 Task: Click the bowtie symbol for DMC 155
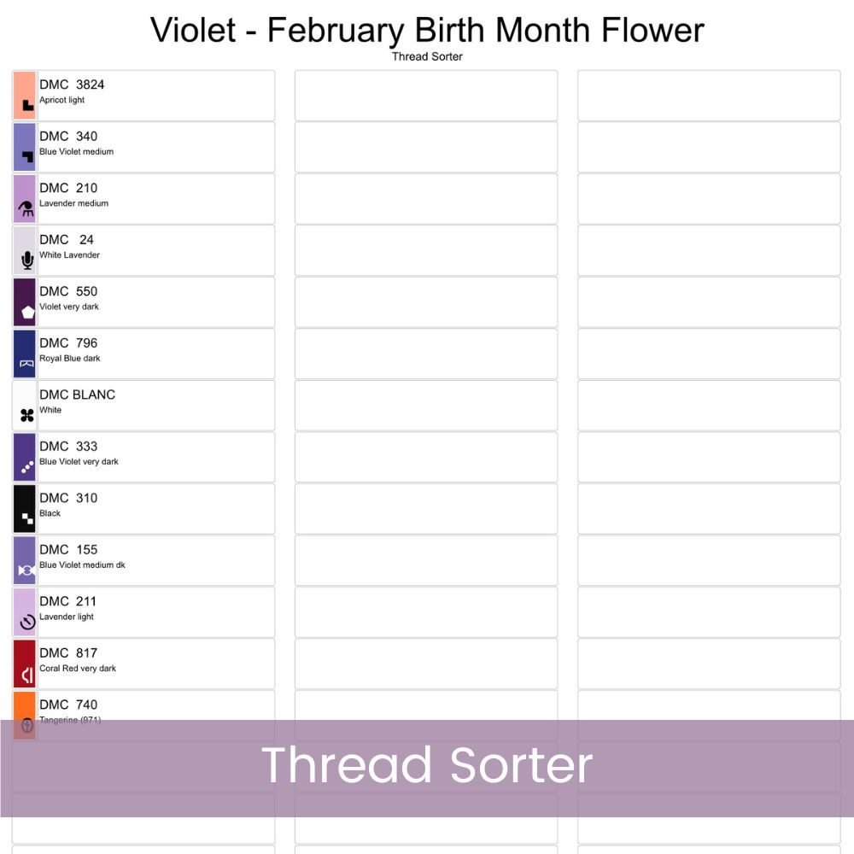click(26, 570)
